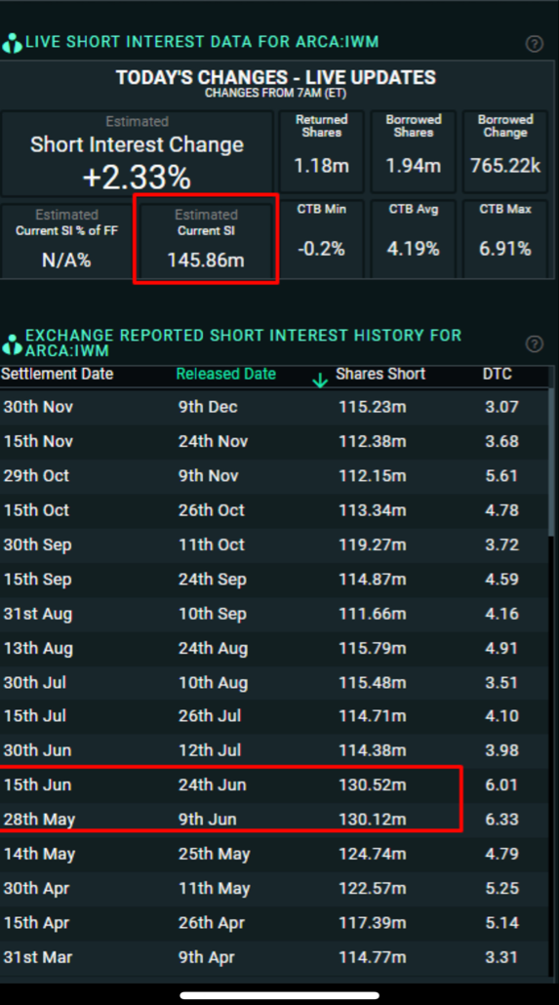Select the Estimated Current SI 145.86m tile
This screenshot has width=559, height=1005.
[206, 239]
